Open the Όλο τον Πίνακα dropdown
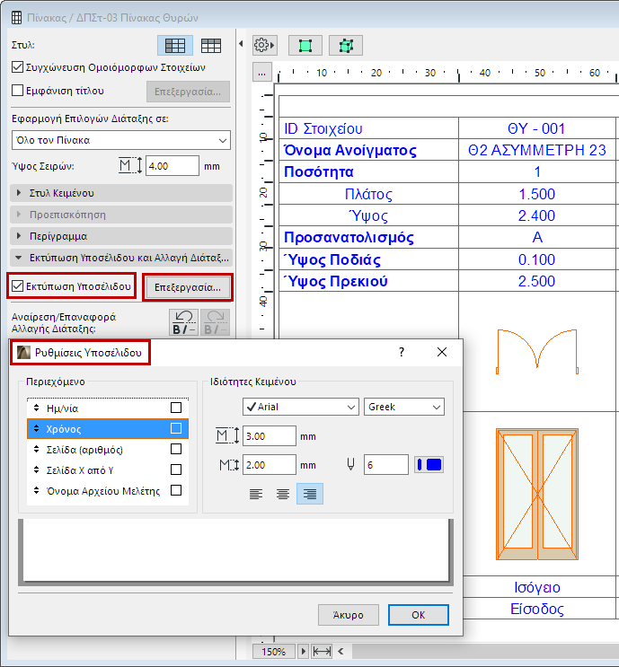Image resolution: width=619 pixels, height=667 pixels. click(x=121, y=140)
